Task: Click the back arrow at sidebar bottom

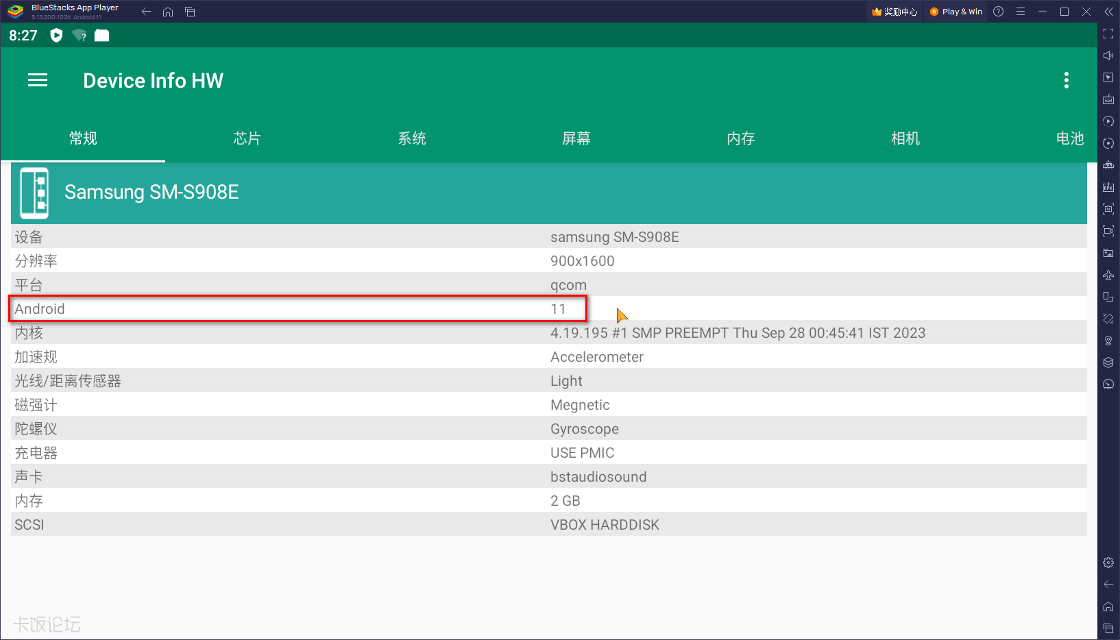Action: [1108, 584]
